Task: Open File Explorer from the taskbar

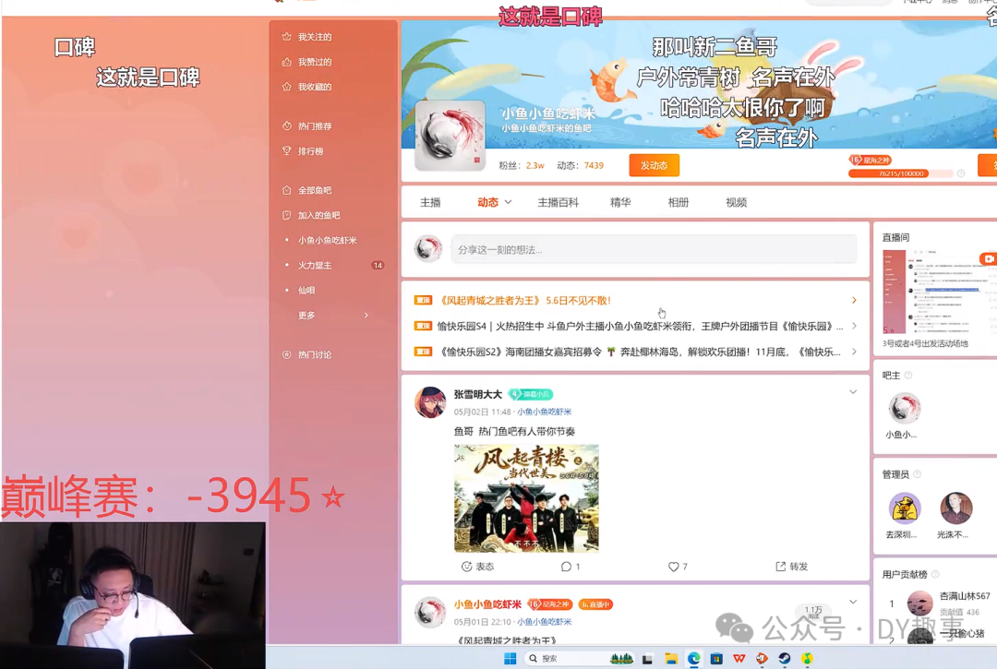Action: (671, 658)
